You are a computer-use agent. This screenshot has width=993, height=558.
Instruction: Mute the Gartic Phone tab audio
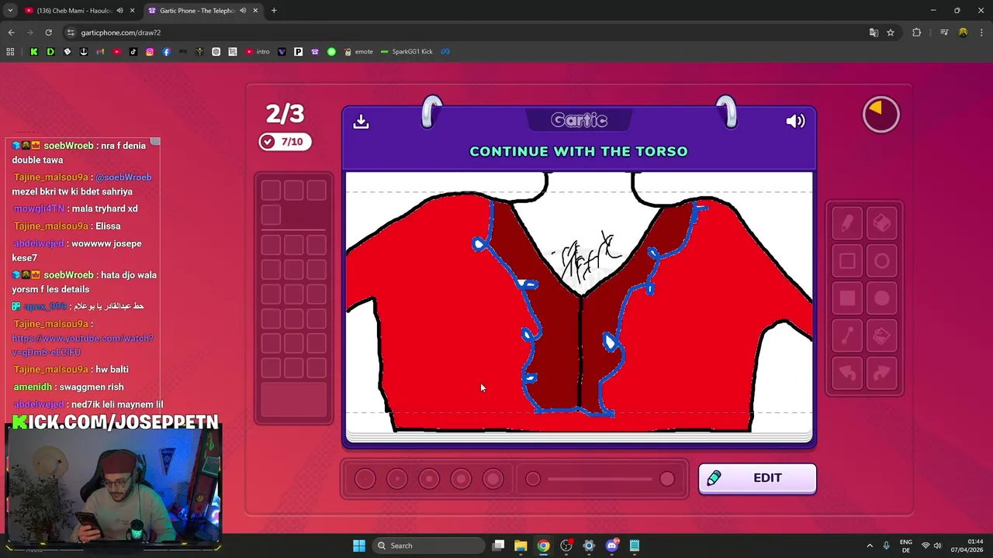tap(243, 11)
